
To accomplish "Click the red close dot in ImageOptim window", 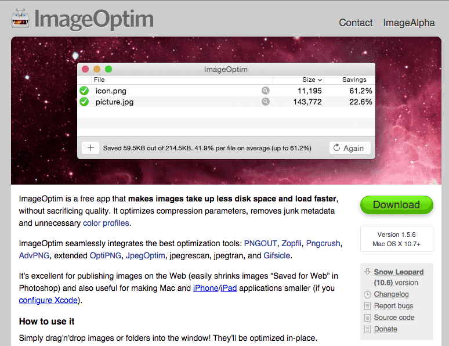I will coord(85,69).
